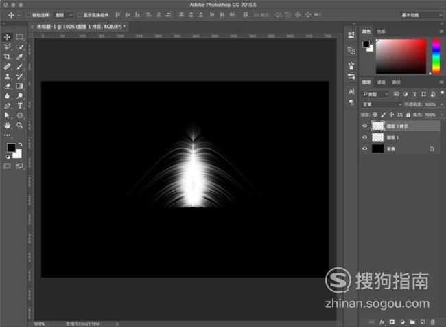
Task: Create a new group folder icon
Action: coord(412,322)
